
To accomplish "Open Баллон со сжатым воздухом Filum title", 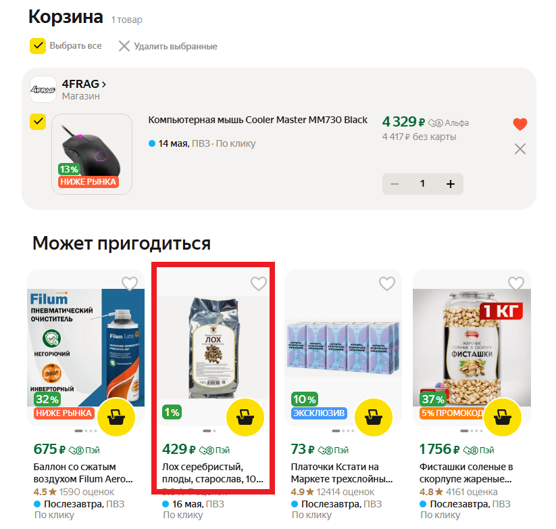I will 83,473.
